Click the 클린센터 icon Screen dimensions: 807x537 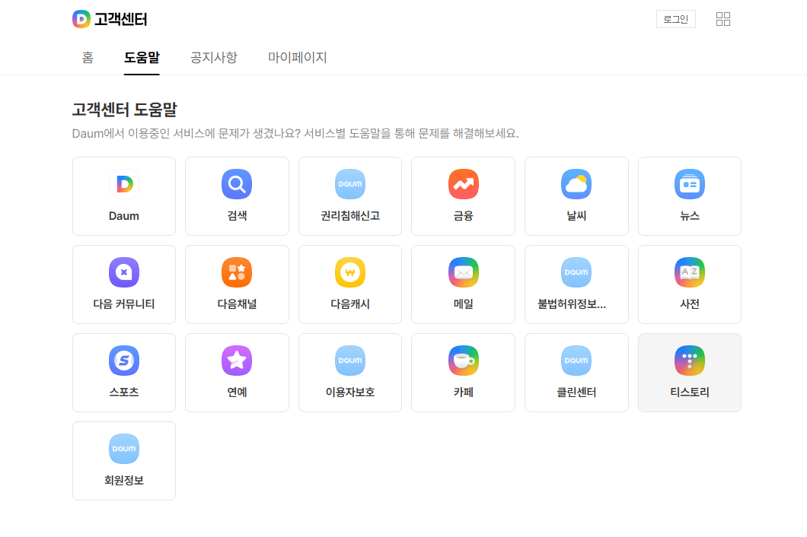coord(576,361)
